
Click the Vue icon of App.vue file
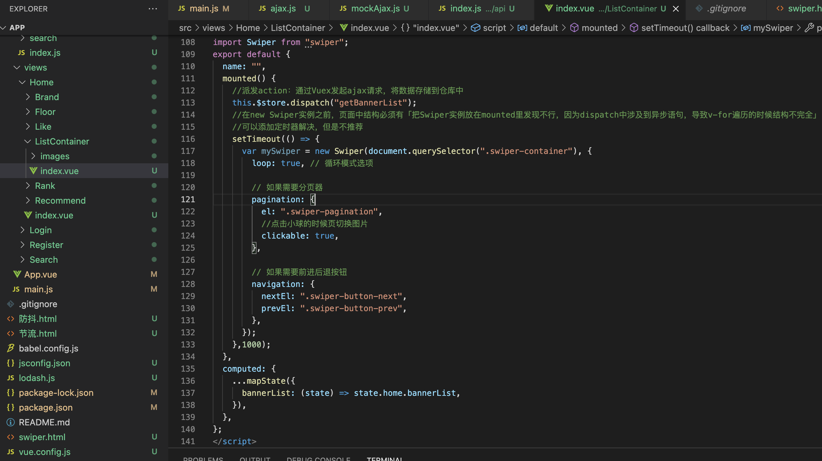17,275
